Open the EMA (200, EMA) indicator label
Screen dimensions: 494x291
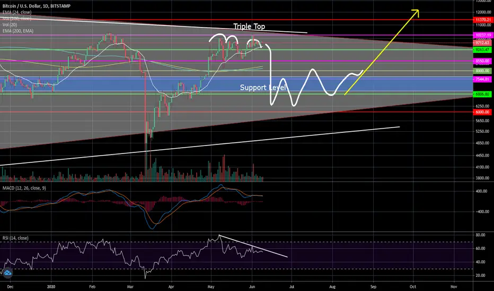(18, 31)
